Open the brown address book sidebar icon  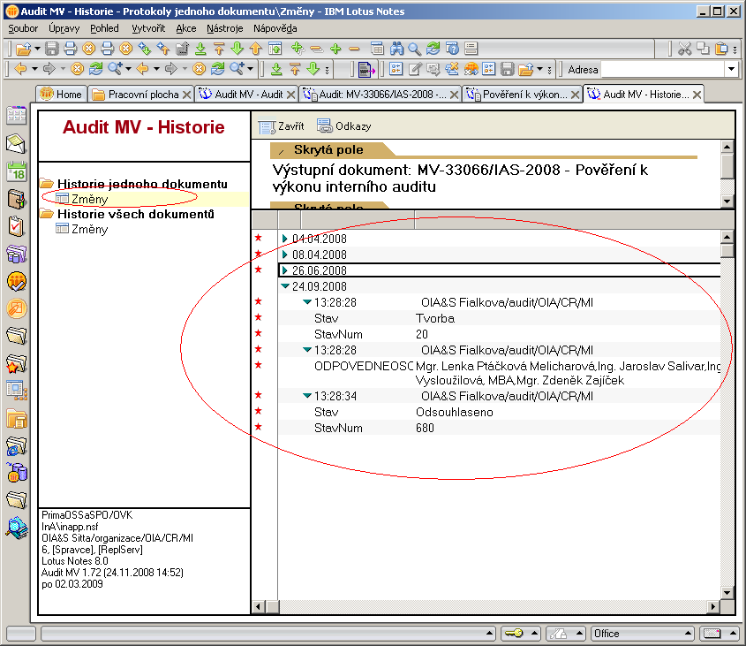(16, 199)
